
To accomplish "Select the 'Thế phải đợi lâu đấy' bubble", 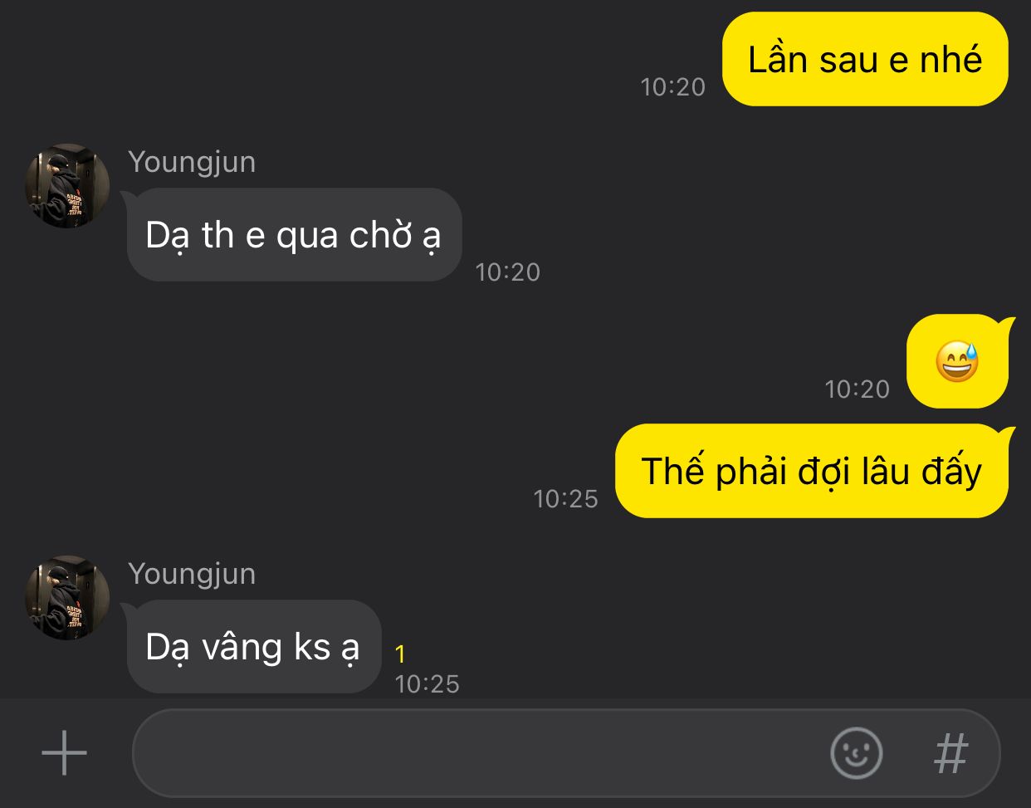I will [x=812, y=471].
